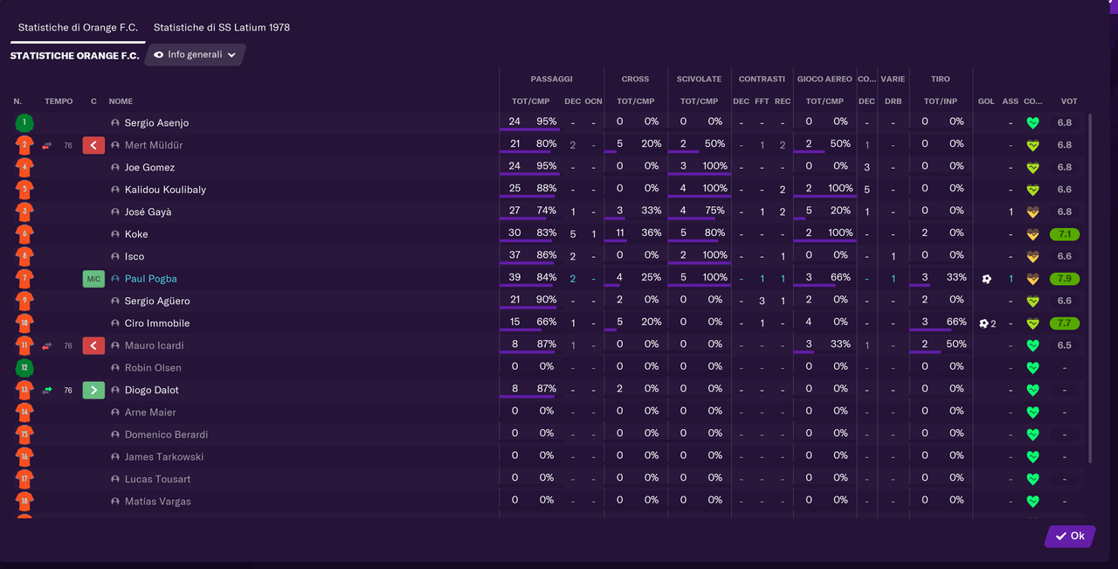Open Mauro Icardi's player name link

[154, 346]
